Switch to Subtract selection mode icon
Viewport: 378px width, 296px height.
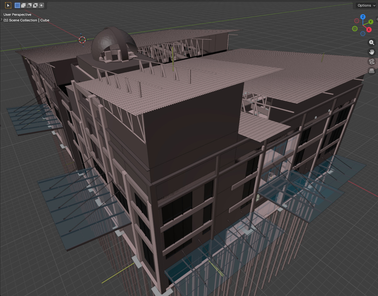click(x=29, y=5)
